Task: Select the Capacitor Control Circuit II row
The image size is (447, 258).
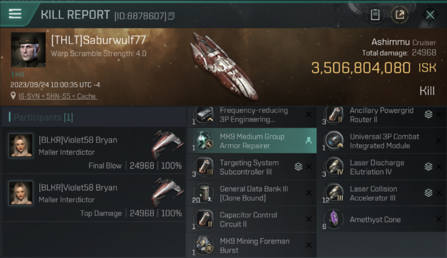Action: pyautogui.click(x=252, y=219)
